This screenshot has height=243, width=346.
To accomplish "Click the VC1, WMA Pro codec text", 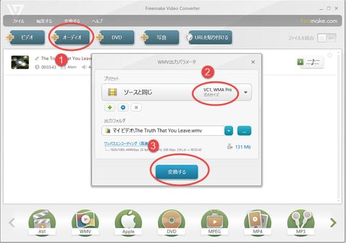I will tap(217, 89).
